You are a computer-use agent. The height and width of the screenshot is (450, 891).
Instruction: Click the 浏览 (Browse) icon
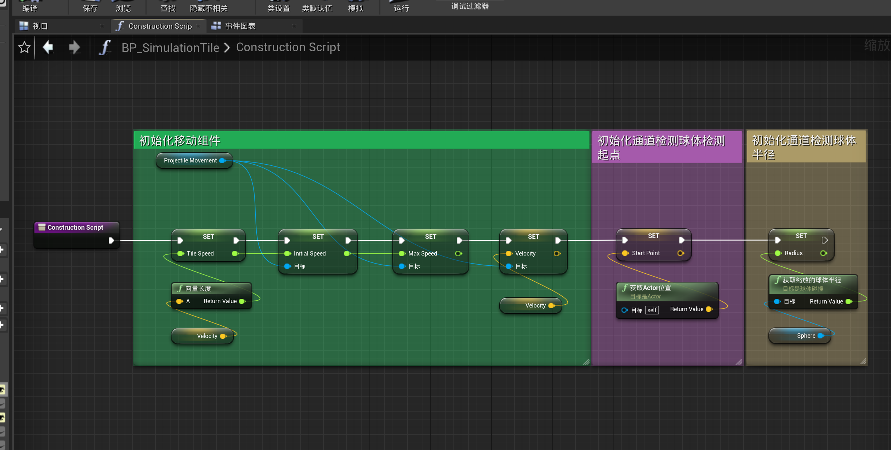[123, 5]
